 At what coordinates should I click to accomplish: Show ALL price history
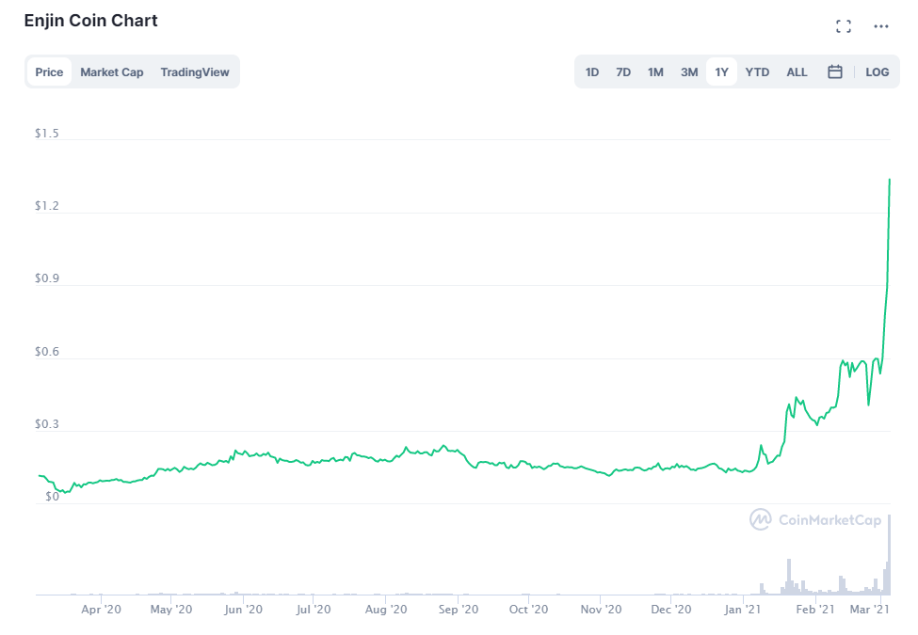[x=797, y=71]
